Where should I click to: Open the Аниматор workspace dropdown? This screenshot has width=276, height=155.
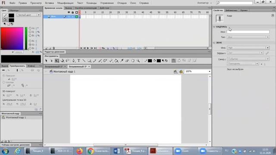[x=204, y=3]
